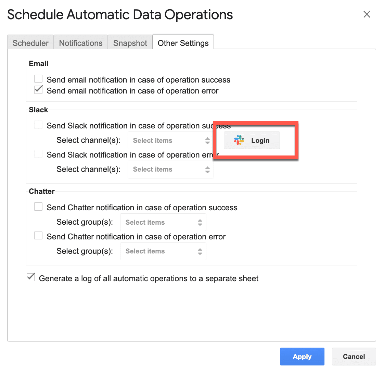Open Slack success Select channel(s) dropdown
The width and height of the screenshot is (384, 374).
(x=171, y=140)
